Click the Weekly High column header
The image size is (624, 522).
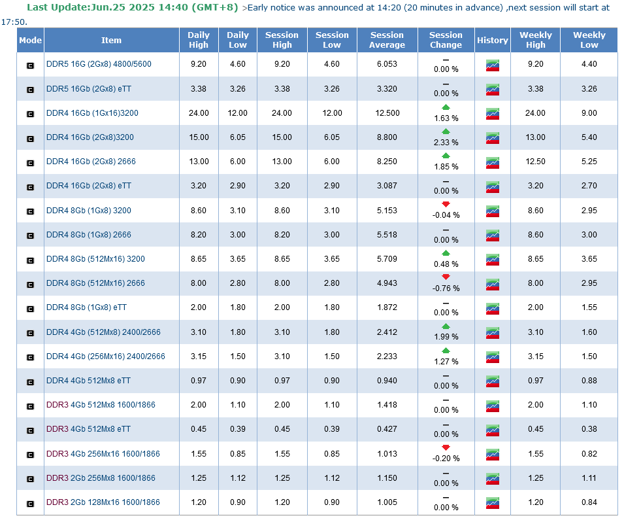tap(535, 40)
